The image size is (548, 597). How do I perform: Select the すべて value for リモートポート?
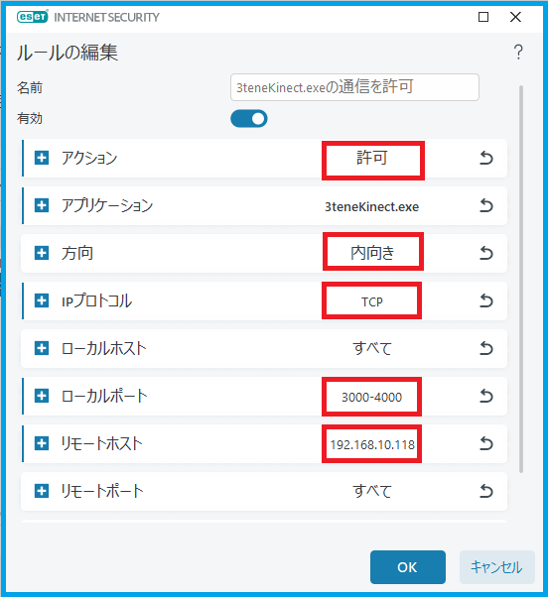pos(372,491)
